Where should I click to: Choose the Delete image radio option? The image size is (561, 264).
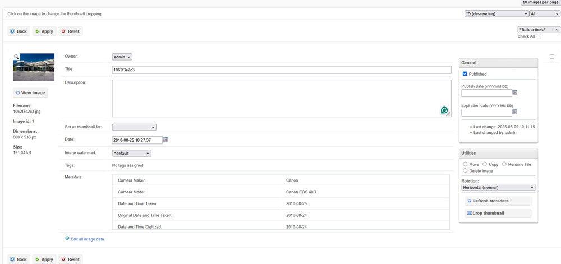[x=465, y=170]
